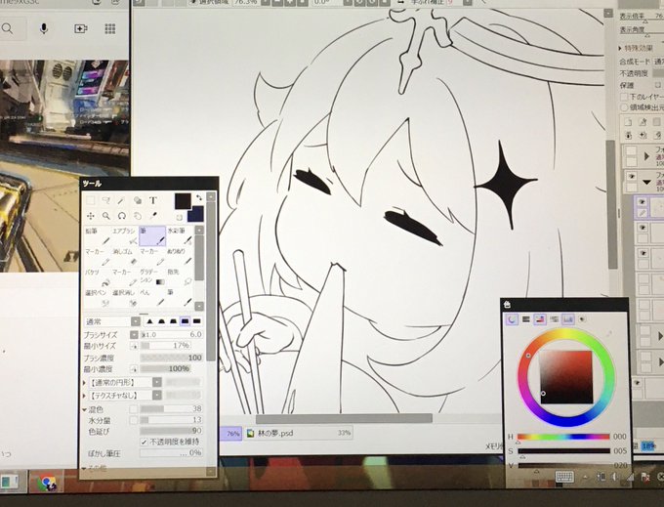Select the move tool with four arrows
The image size is (664, 507).
(90, 216)
